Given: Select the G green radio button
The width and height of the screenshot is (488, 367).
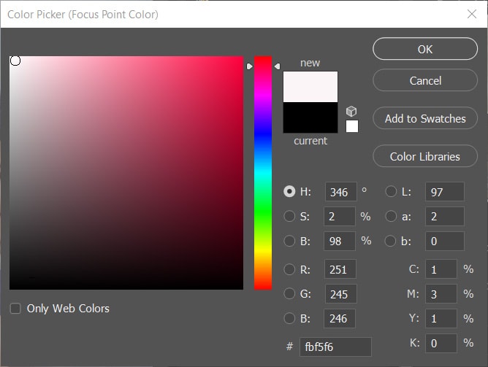Looking at the screenshot, I should [x=289, y=294].
